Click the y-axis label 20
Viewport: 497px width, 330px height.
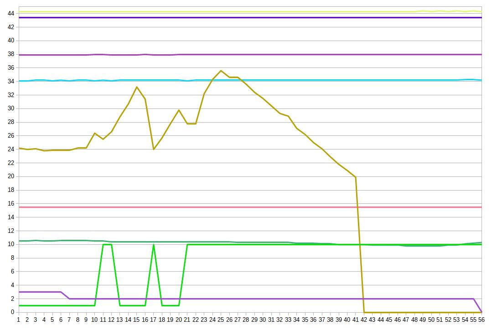(x=11, y=176)
